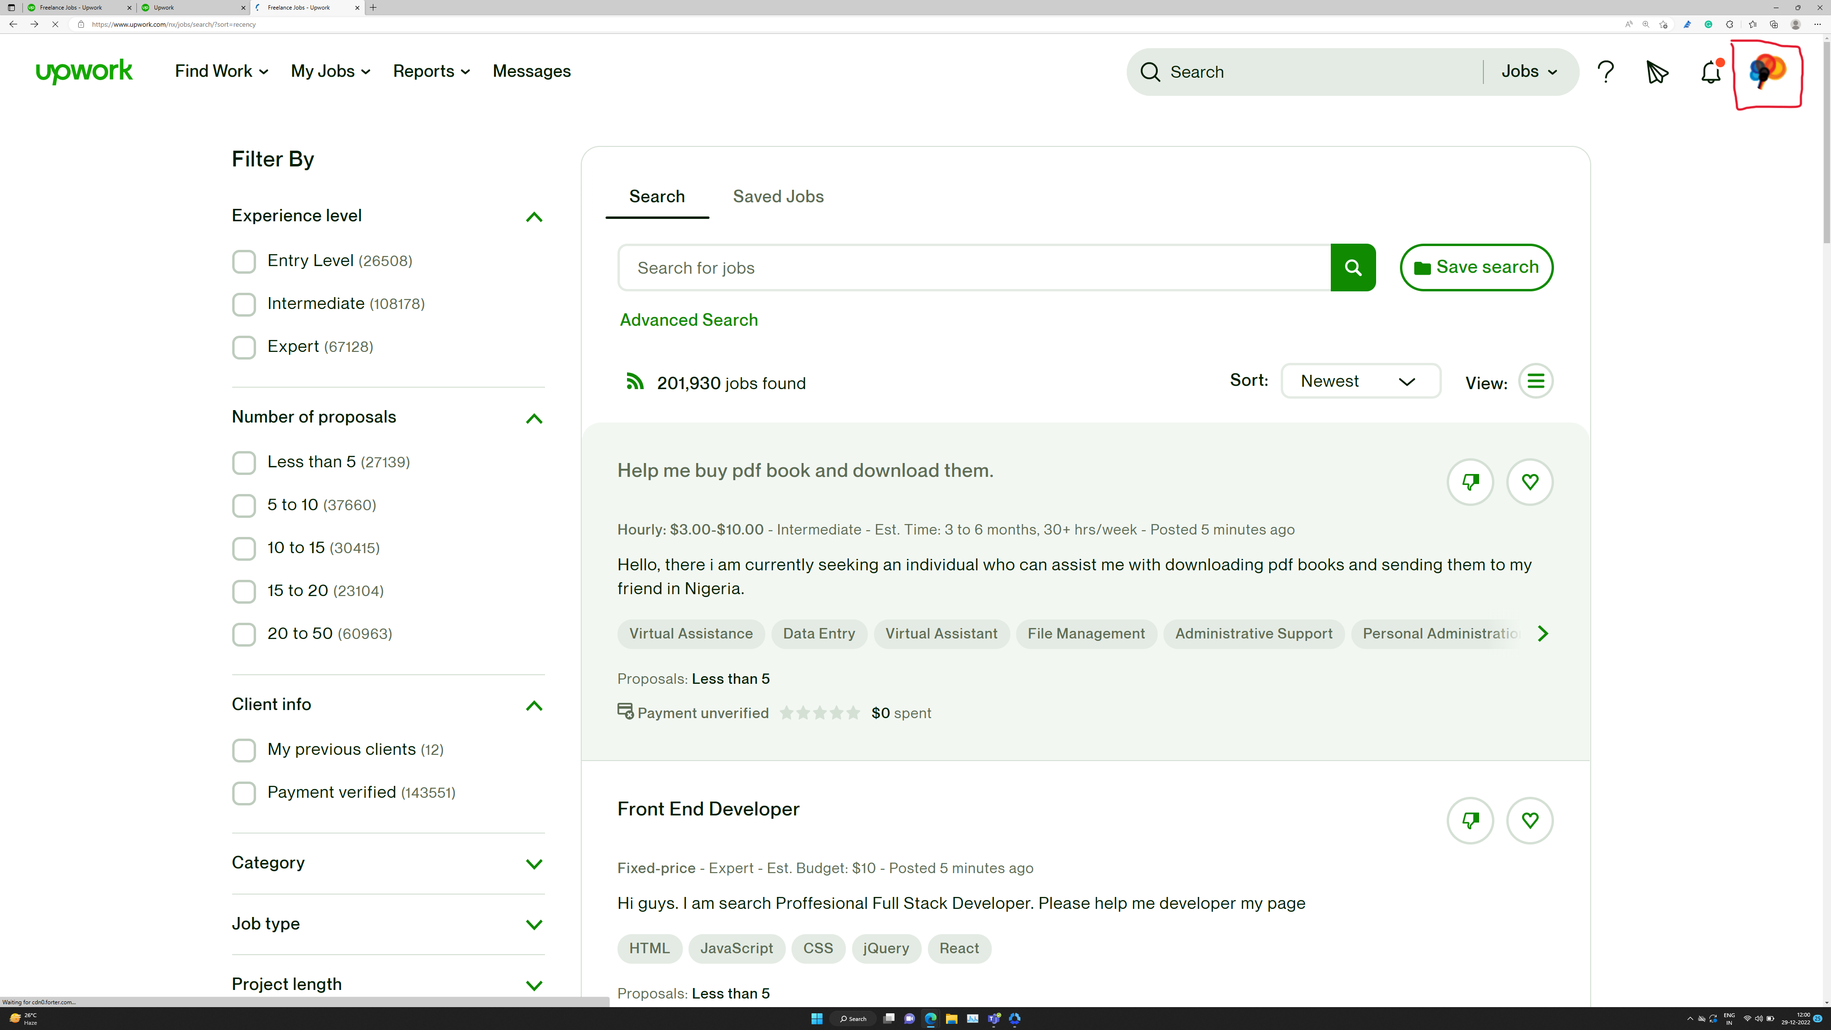This screenshot has height=1030, width=1831.
Task: Add this page to favorites star
Action: (1663, 24)
